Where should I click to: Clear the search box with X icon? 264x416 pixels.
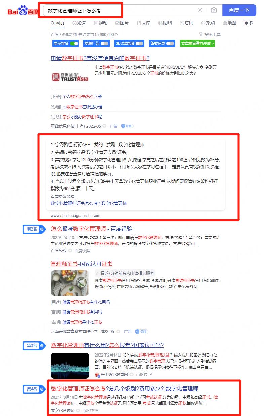tap(200, 10)
